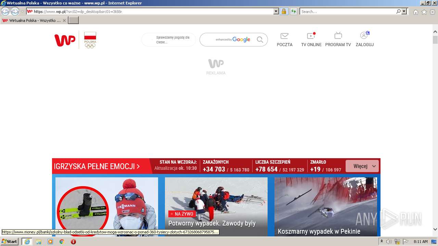Image resolution: width=438 pixels, height=246 pixels.
Task: Click the 'Na żywo' live badge
Action: click(x=182, y=214)
